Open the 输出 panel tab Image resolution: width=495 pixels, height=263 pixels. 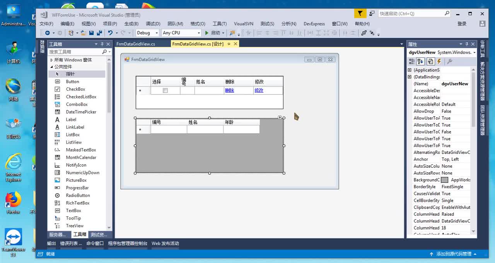pos(51,244)
